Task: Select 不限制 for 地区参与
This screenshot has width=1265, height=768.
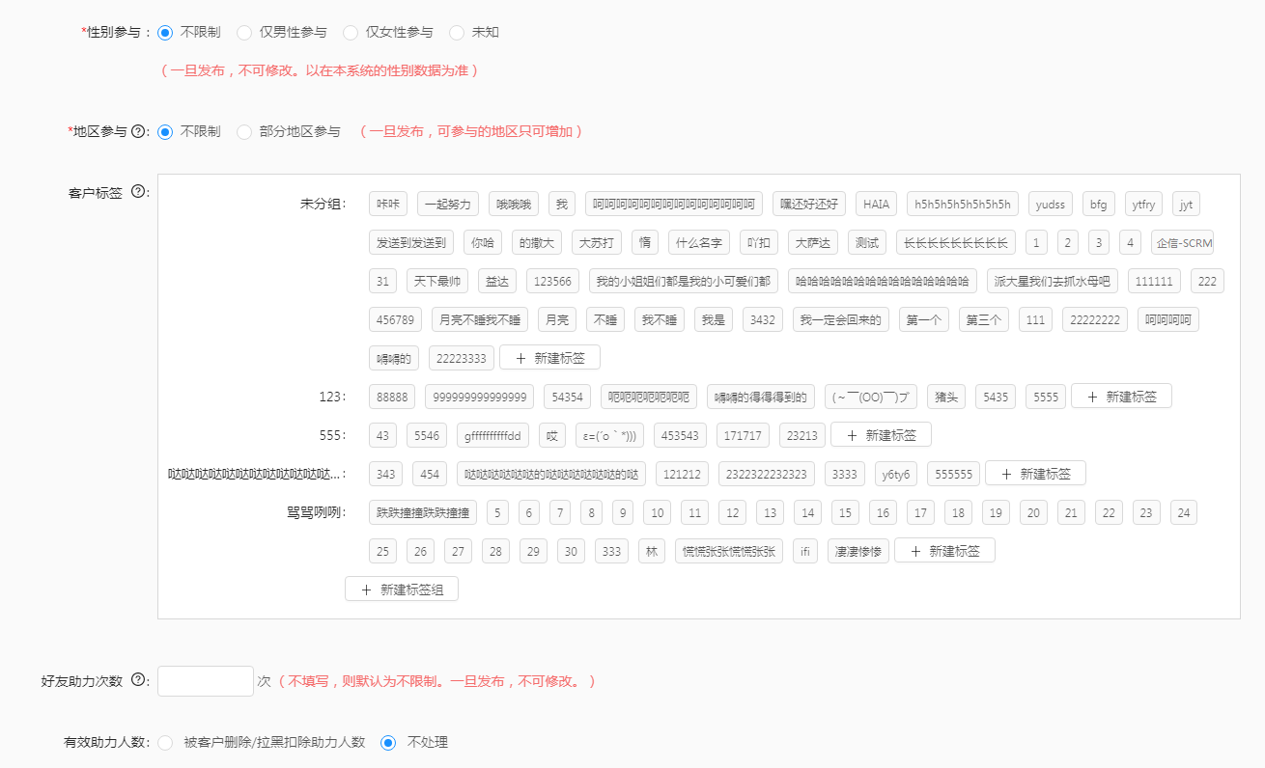Action: click(165, 131)
